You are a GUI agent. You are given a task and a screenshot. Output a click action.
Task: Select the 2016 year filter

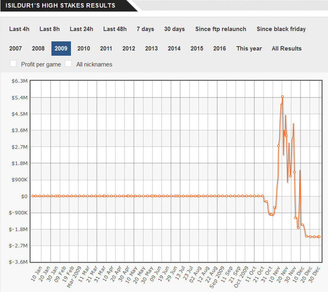tap(219, 48)
